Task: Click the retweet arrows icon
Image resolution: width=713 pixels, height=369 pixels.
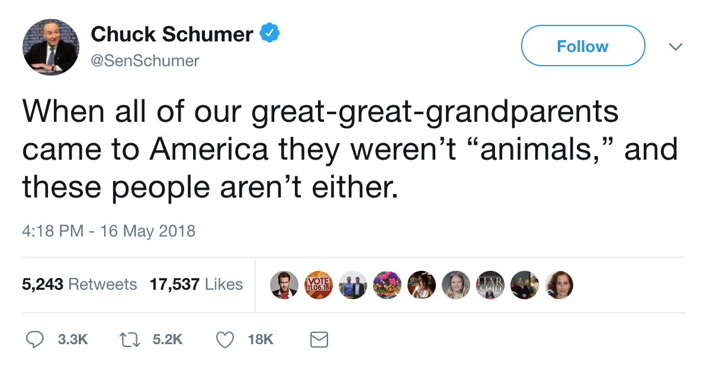Action: [129, 339]
